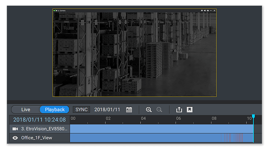Open the bookmark tool
268x150 pixels.
(x=189, y=109)
